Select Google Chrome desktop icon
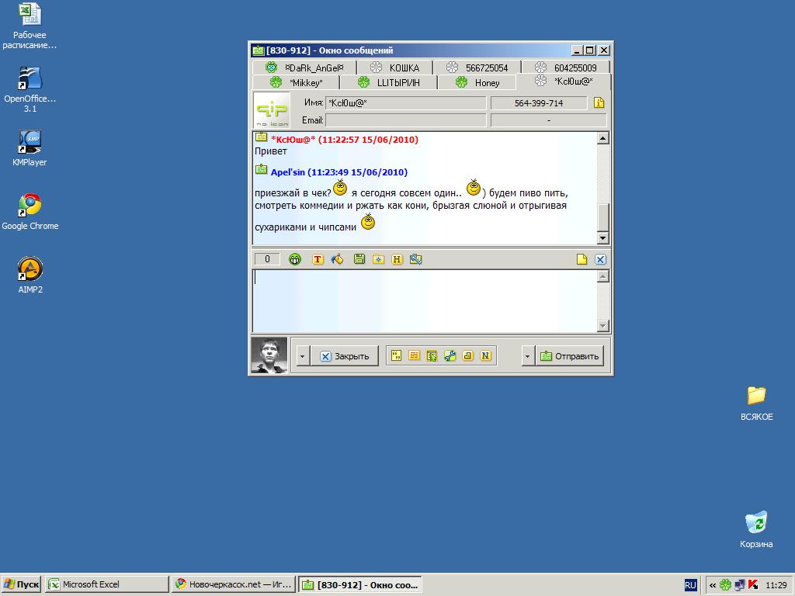Image resolution: width=795 pixels, height=596 pixels. click(x=30, y=213)
